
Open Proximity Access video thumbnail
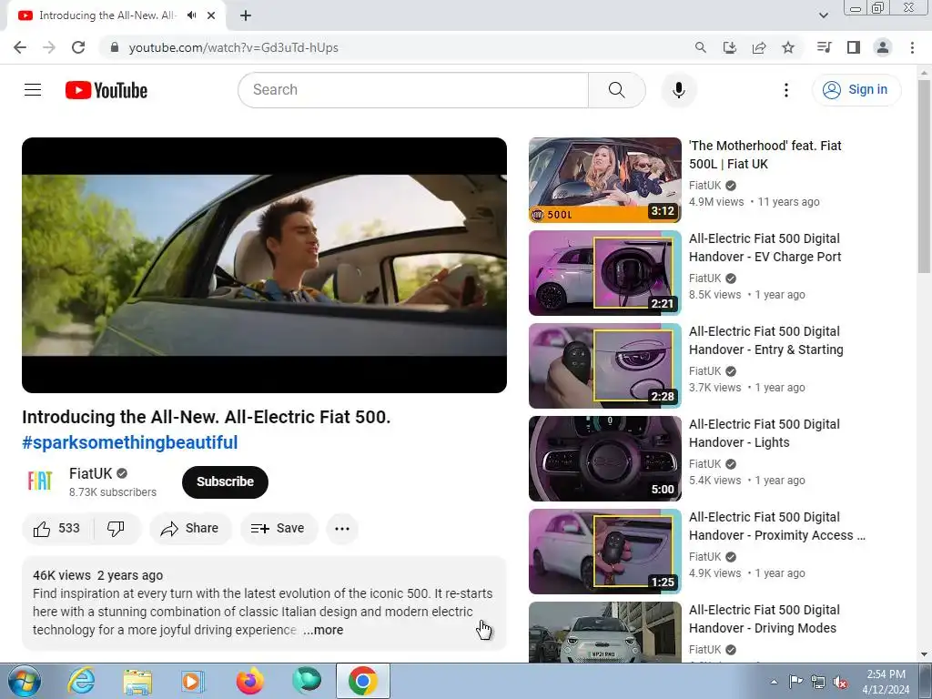[x=604, y=551]
